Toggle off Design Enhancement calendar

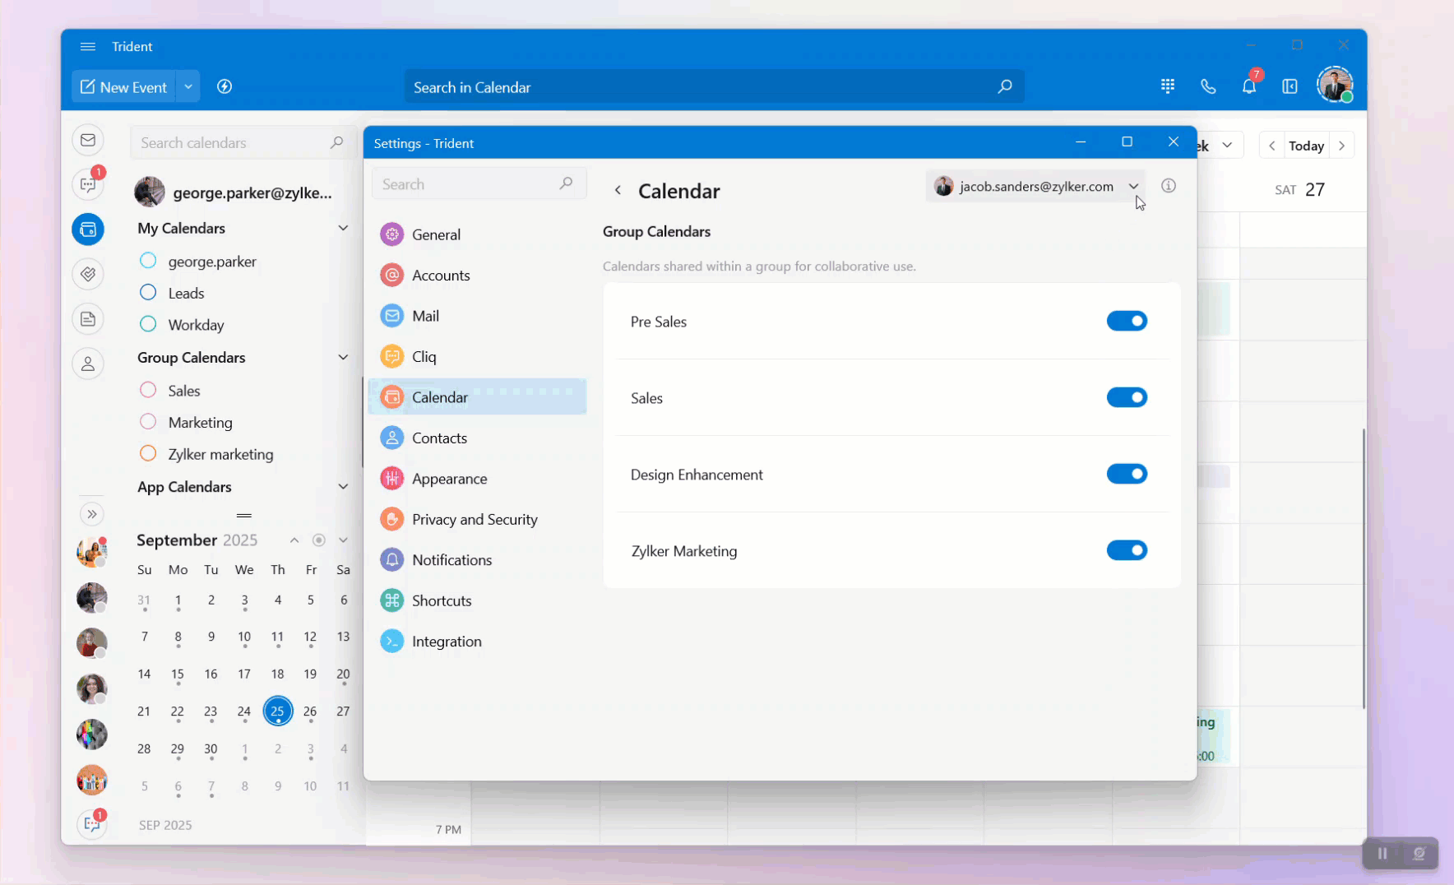1126,474
